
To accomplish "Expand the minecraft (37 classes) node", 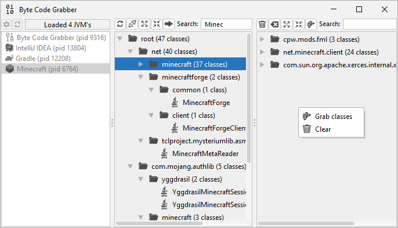I will [141, 64].
